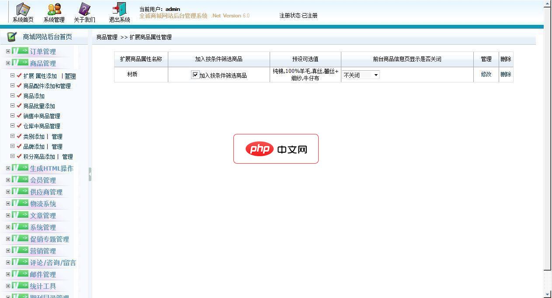Image resolution: width=552 pixels, height=298 pixels.
Task: Click the 修改 link in the table row
Action: click(486, 74)
